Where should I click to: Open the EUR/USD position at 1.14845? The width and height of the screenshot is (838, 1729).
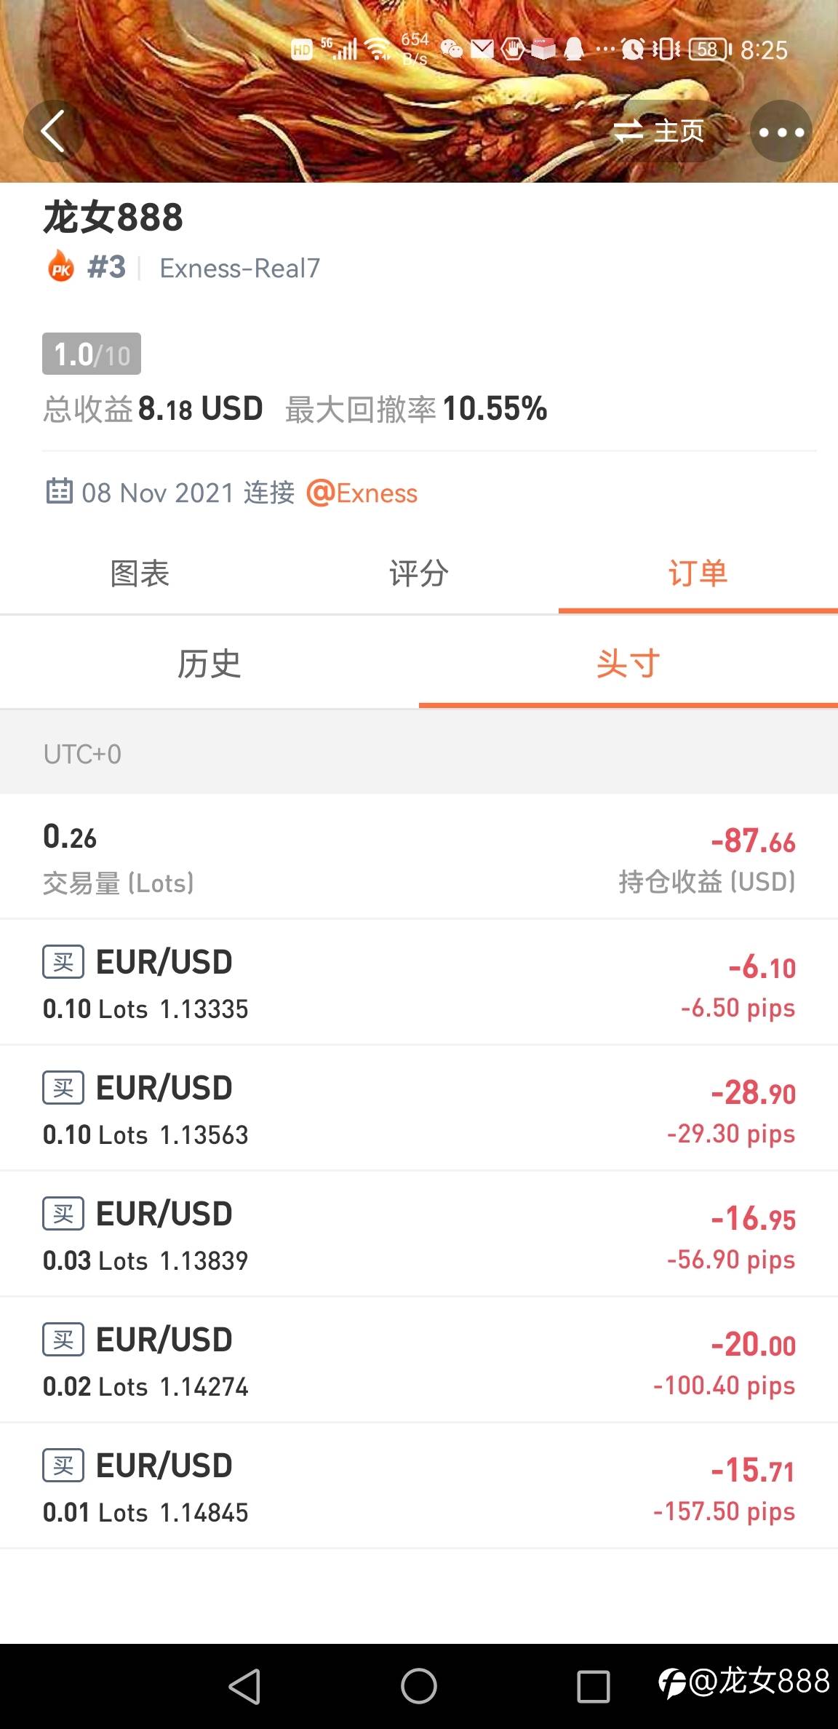tap(419, 1487)
